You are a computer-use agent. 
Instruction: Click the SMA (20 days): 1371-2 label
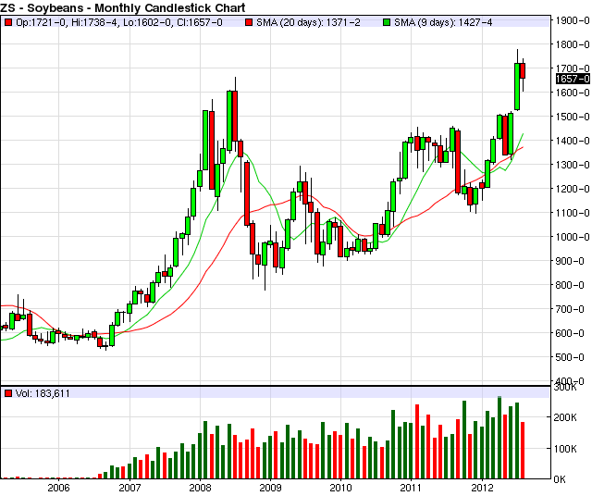(x=308, y=22)
